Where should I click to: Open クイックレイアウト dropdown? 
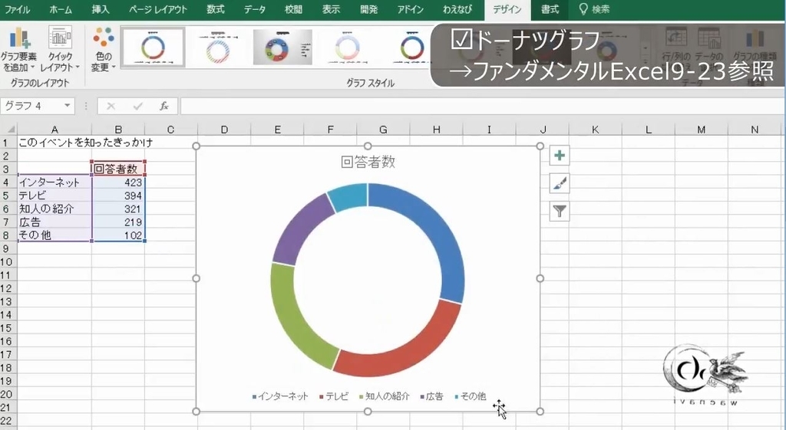pyautogui.click(x=60, y=49)
